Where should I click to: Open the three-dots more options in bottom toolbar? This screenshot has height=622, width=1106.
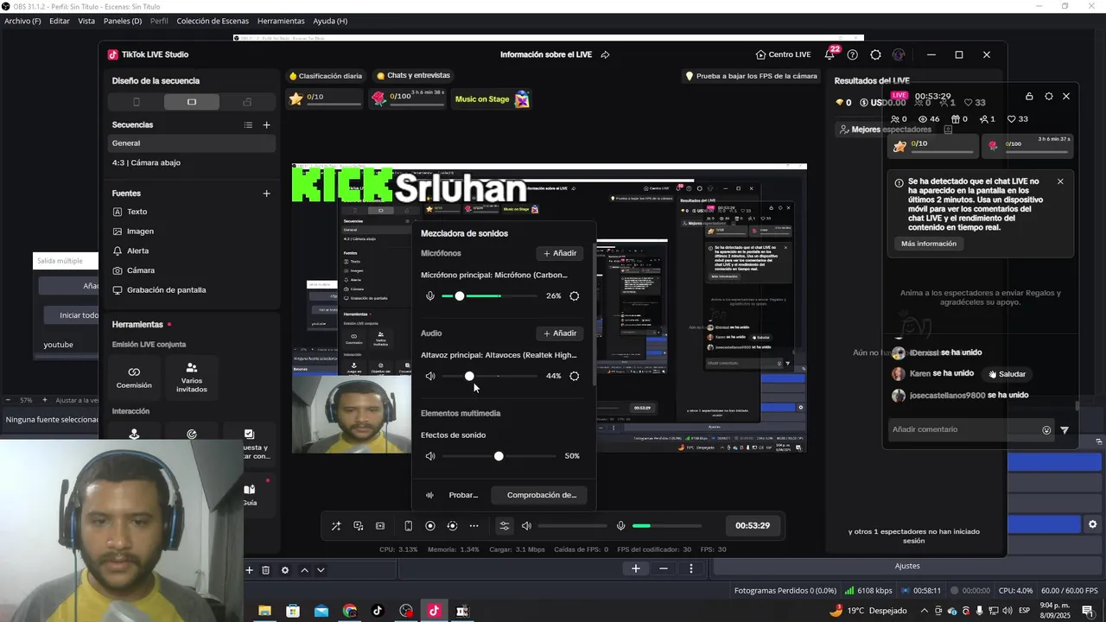pyautogui.click(x=474, y=525)
